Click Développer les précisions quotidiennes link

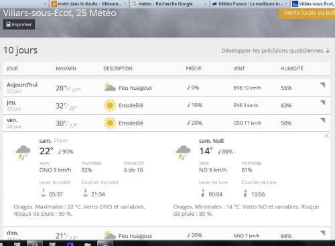coord(275,51)
